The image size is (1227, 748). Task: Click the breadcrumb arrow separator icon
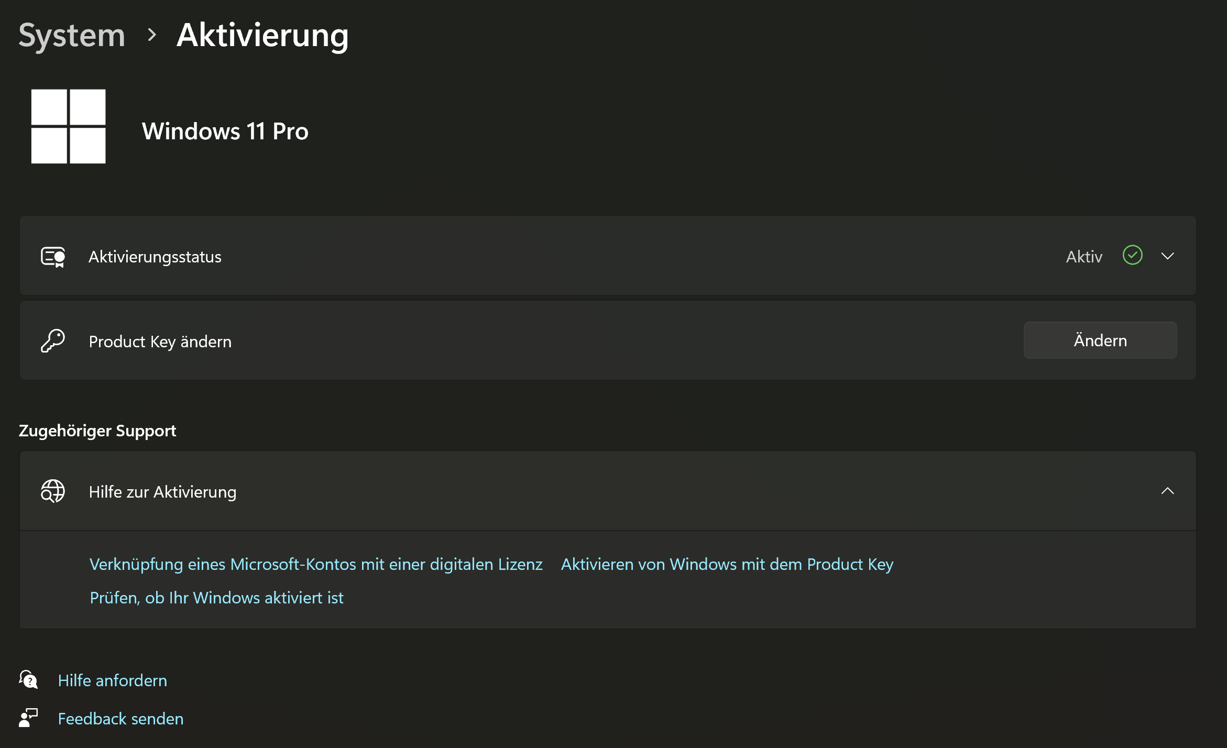(152, 35)
